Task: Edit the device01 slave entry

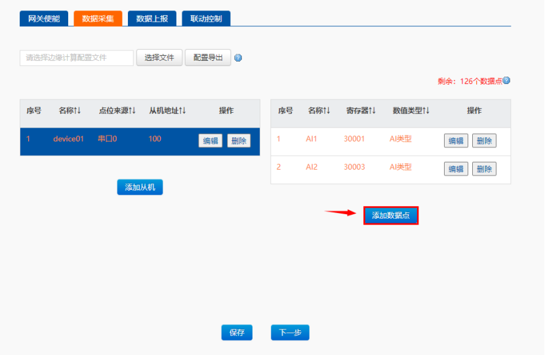Action: pyautogui.click(x=211, y=141)
